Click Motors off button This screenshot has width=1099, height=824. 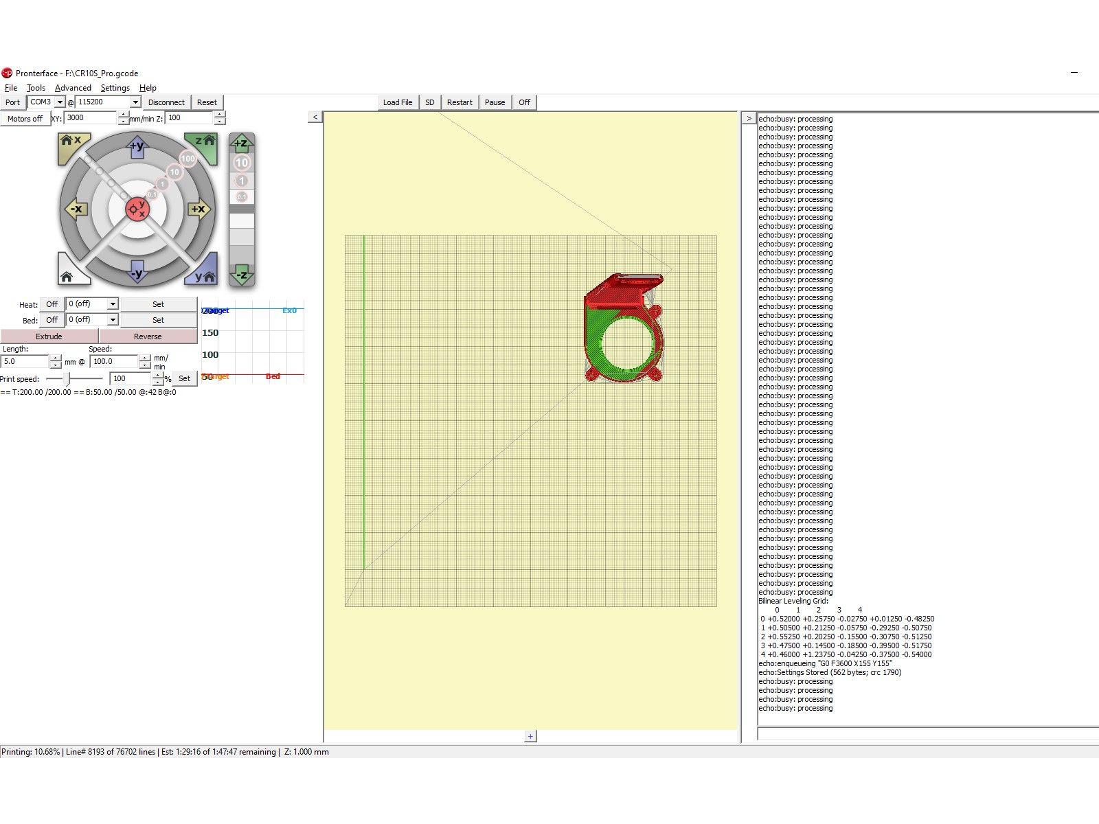[x=25, y=118]
